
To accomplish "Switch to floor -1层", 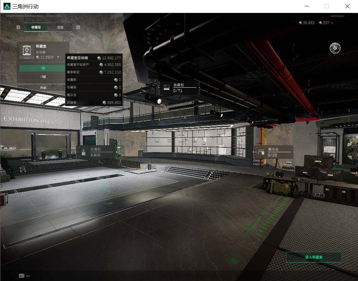I will point(43,77).
